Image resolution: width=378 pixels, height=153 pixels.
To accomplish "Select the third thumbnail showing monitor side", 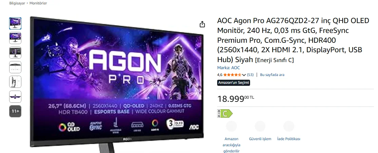I will click(x=15, y=53).
